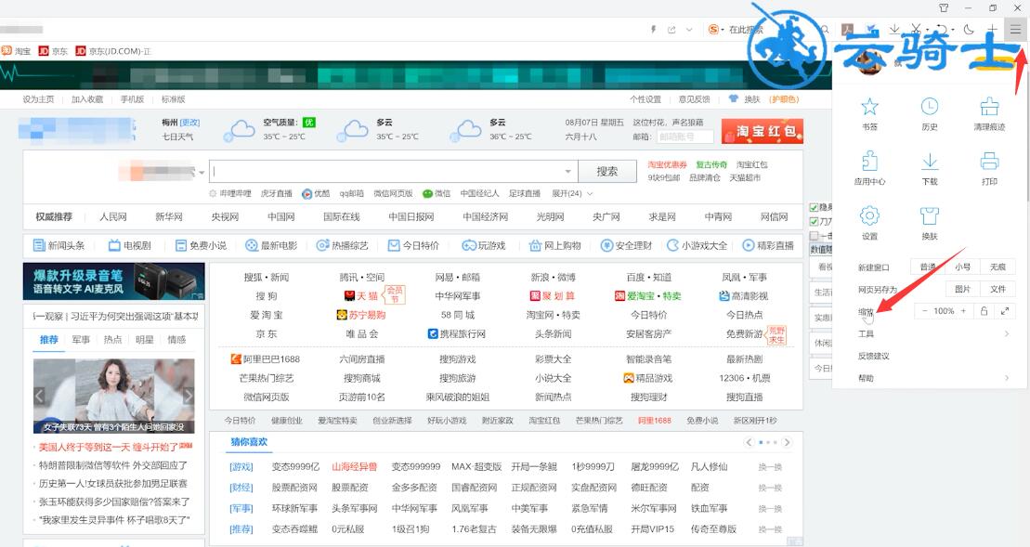Expand the page search box suggestion dropdown arrow

[x=567, y=172]
